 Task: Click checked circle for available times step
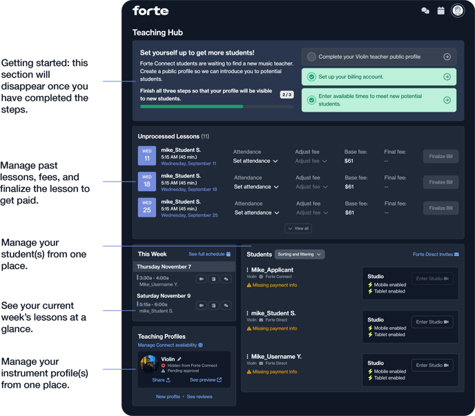point(312,100)
